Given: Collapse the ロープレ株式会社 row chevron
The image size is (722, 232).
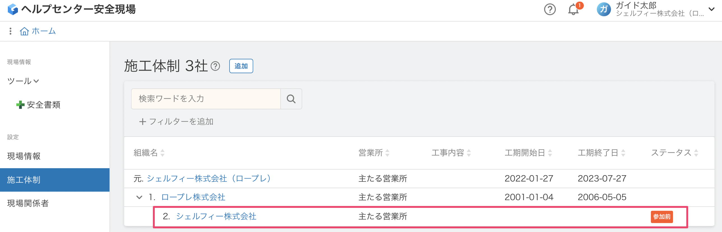Looking at the screenshot, I should click(139, 197).
